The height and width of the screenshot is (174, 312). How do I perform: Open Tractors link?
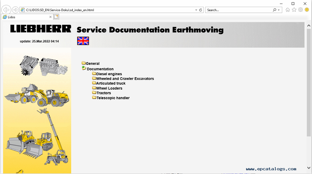104,93
